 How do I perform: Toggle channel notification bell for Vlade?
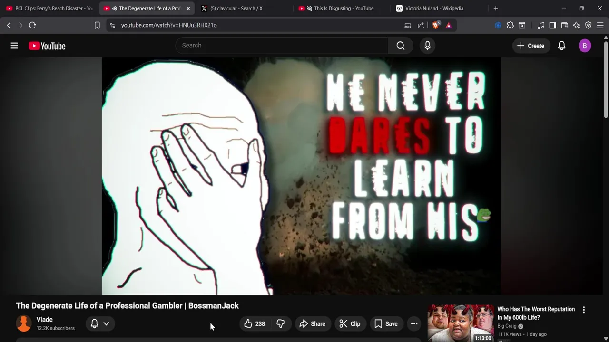click(x=94, y=323)
